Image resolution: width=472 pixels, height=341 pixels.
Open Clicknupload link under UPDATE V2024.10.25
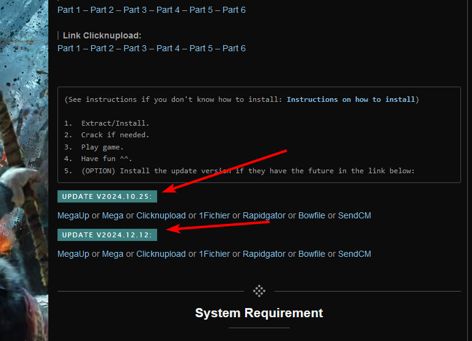tap(161, 216)
